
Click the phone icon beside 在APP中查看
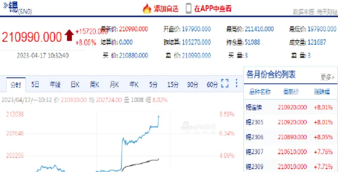tap(189, 9)
